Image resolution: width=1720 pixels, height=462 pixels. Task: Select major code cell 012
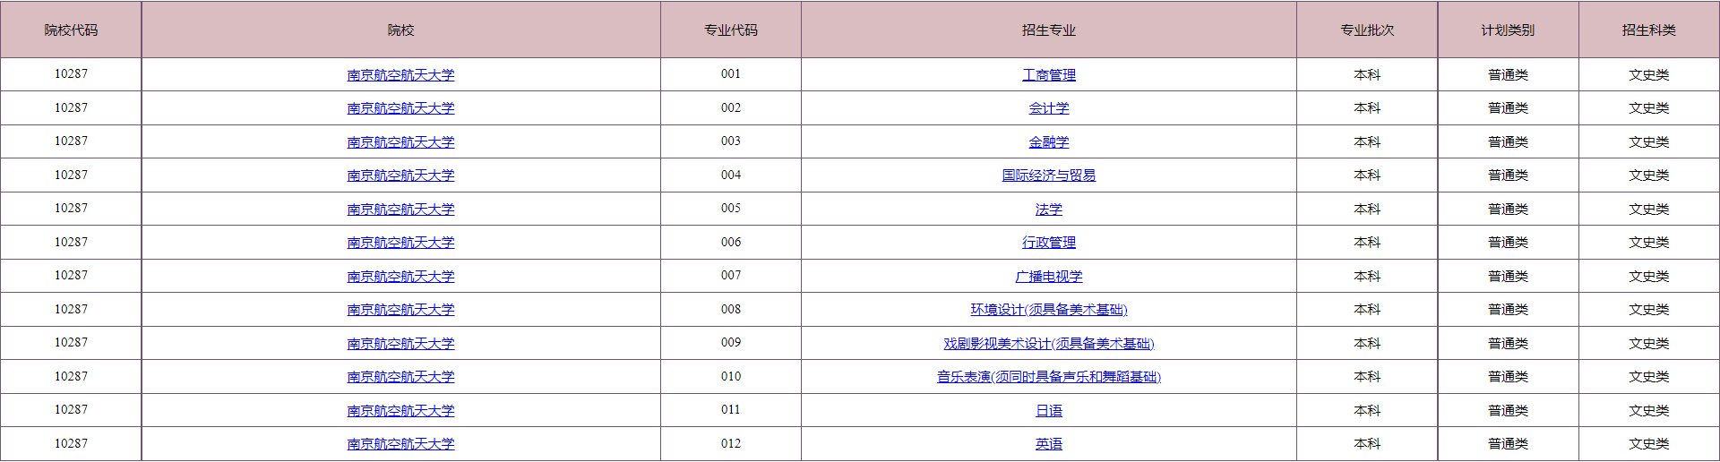(x=731, y=444)
